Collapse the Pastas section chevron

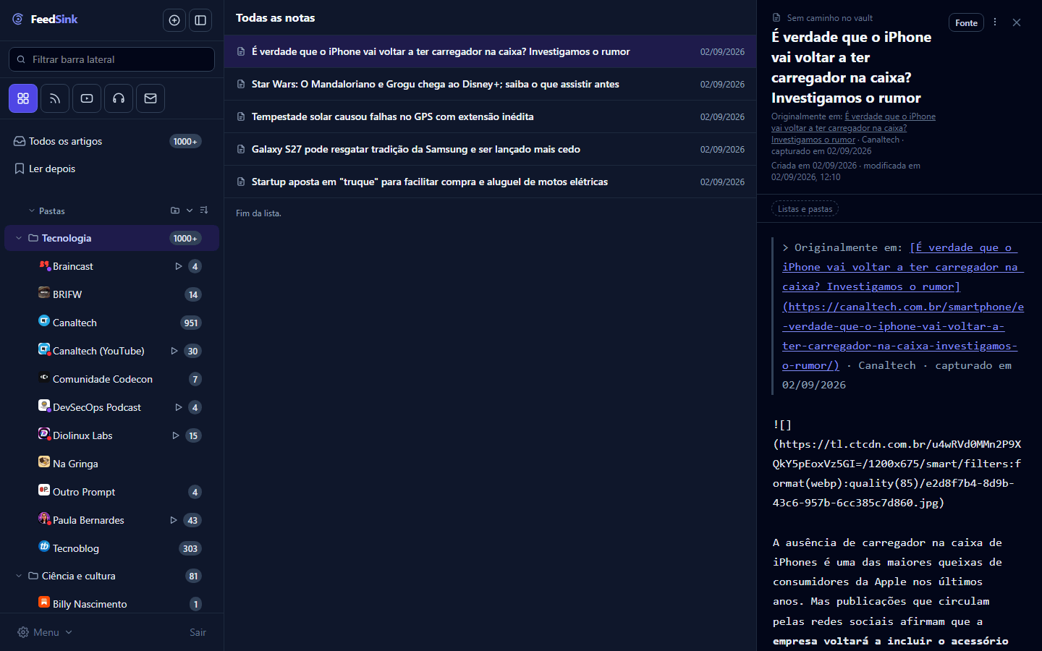pyautogui.click(x=32, y=211)
